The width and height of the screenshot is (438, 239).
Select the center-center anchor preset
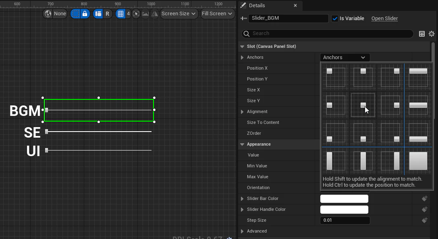coord(363,105)
